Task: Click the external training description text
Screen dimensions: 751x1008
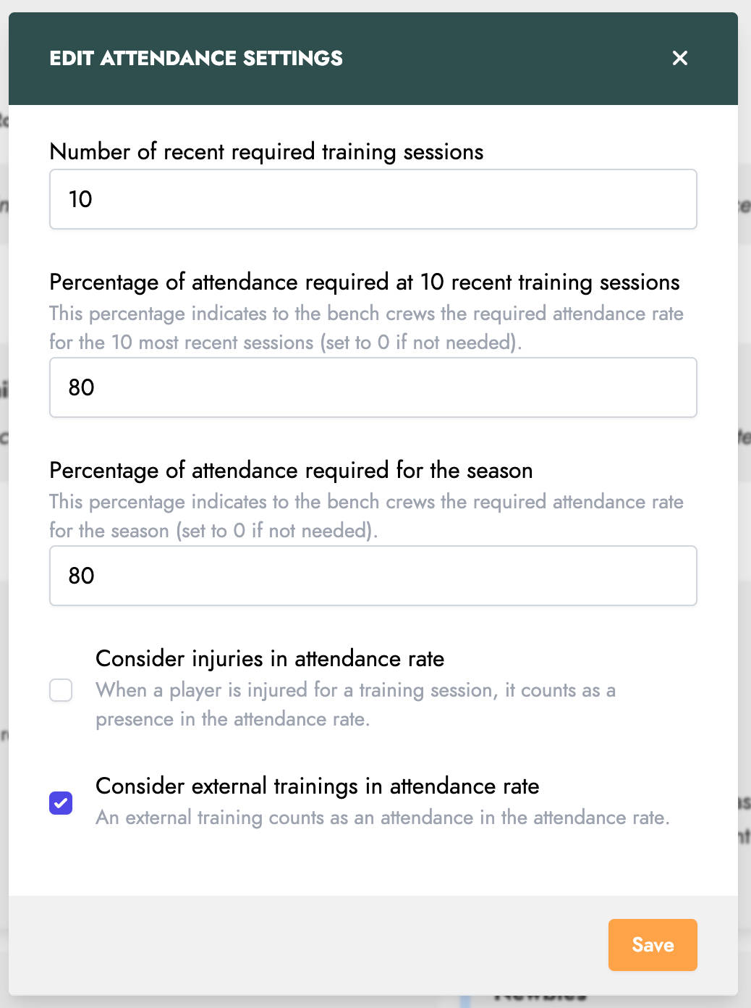Action: coord(382,818)
